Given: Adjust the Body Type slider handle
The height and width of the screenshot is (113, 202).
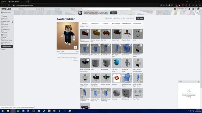Looking at the screenshot, I should pyautogui.click(x=58, y=54).
